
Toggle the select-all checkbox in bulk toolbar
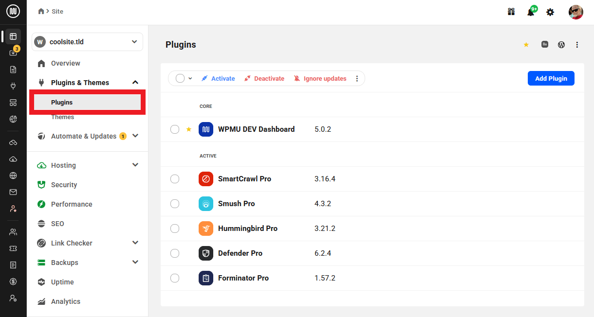point(180,78)
